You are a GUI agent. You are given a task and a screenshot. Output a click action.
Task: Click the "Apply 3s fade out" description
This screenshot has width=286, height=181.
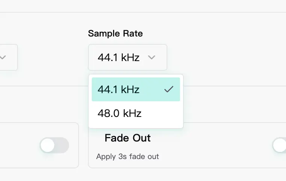[127, 156]
